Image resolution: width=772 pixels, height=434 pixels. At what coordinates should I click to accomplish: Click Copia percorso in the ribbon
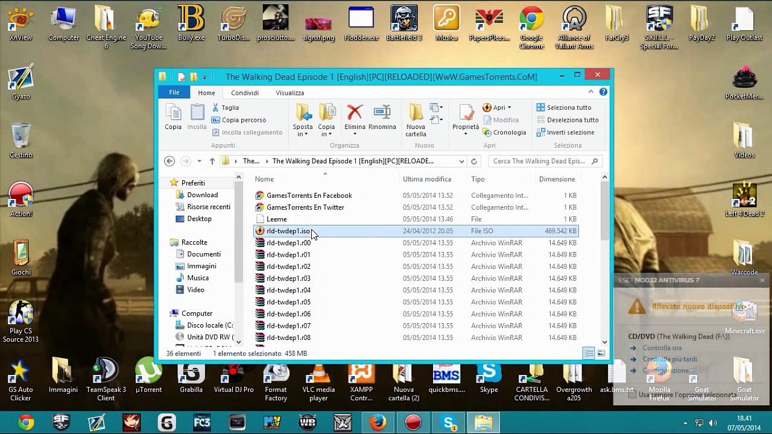coord(239,120)
